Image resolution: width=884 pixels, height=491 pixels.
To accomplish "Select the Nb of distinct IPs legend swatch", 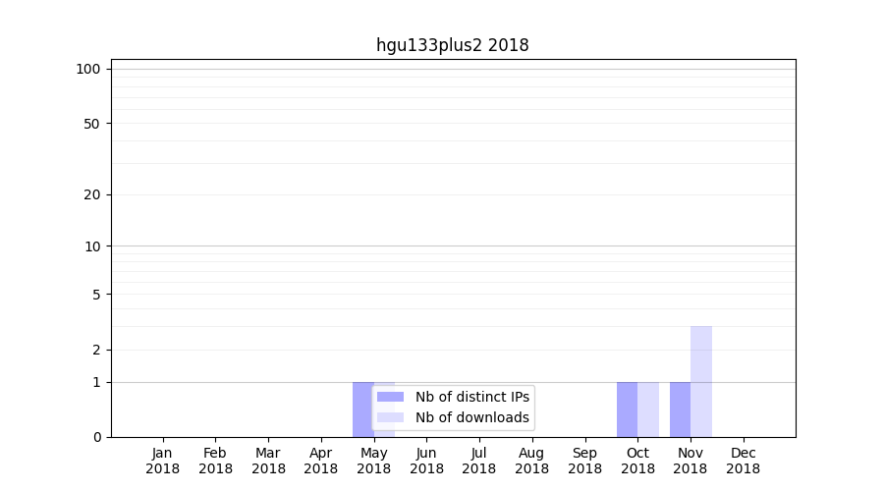I will click(390, 397).
